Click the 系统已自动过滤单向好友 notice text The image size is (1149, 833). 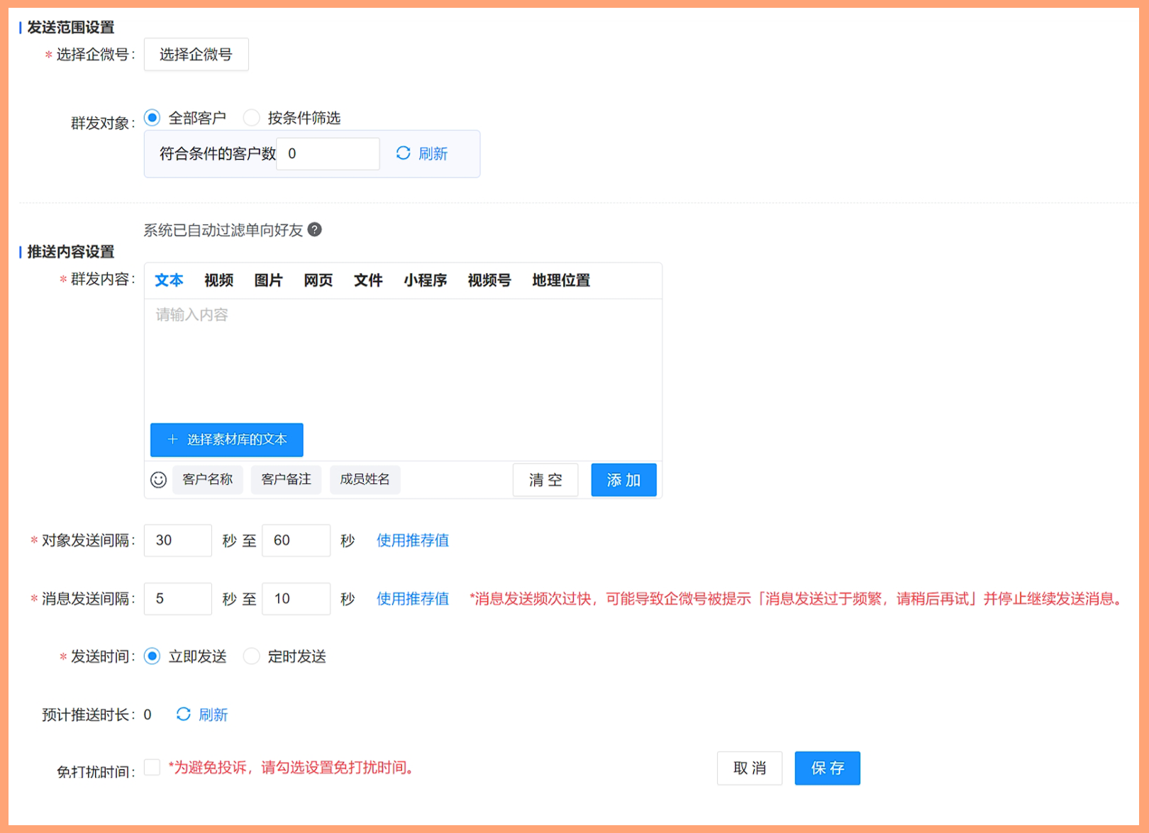[x=223, y=230]
